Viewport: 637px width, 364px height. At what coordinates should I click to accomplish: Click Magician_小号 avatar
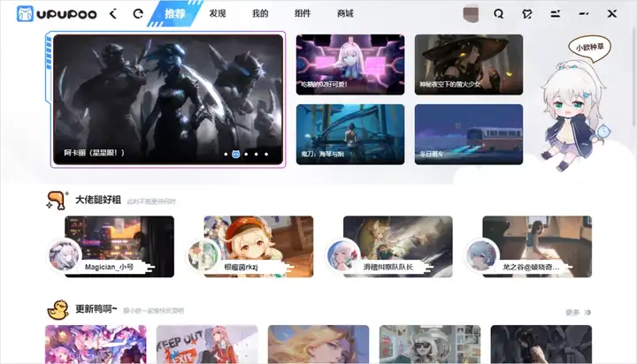point(65,254)
